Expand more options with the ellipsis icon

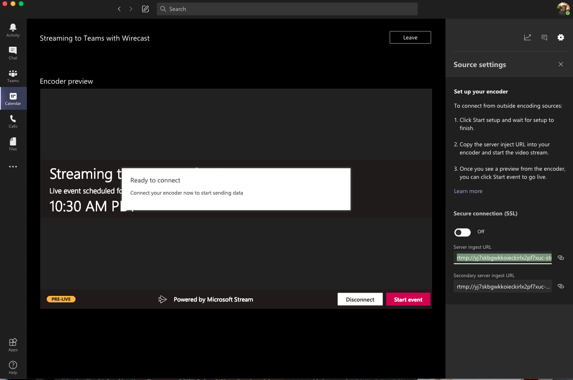coord(13,166)
